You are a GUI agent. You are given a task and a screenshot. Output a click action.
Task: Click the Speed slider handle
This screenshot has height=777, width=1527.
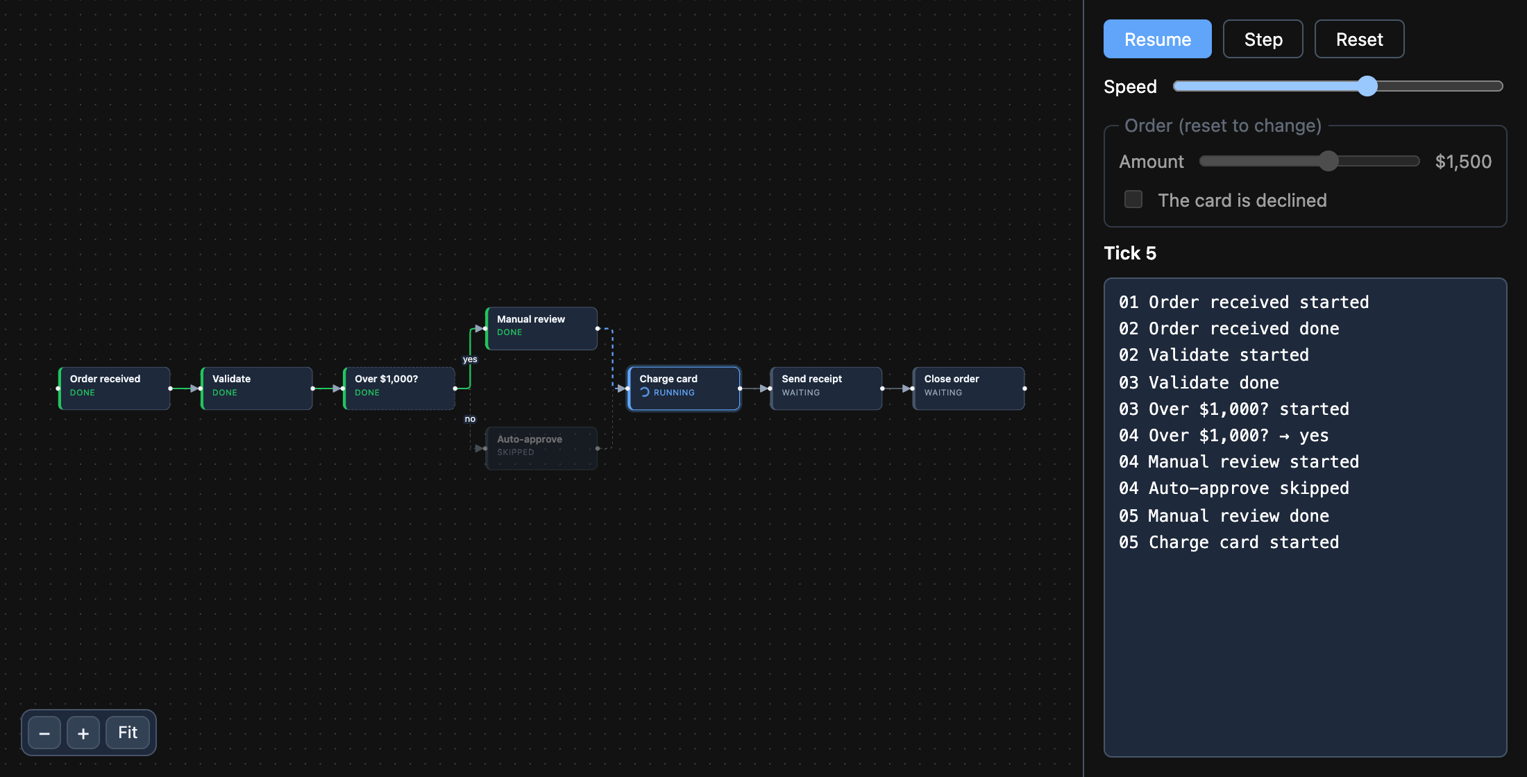coord(1367,86)
